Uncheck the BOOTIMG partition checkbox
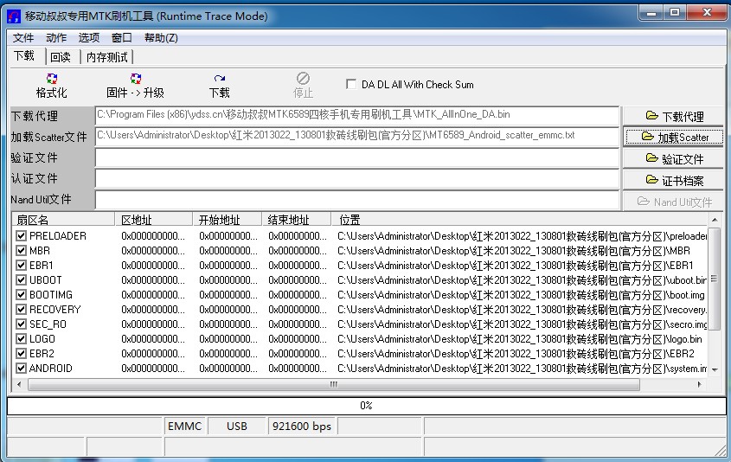 click(21, 295)
